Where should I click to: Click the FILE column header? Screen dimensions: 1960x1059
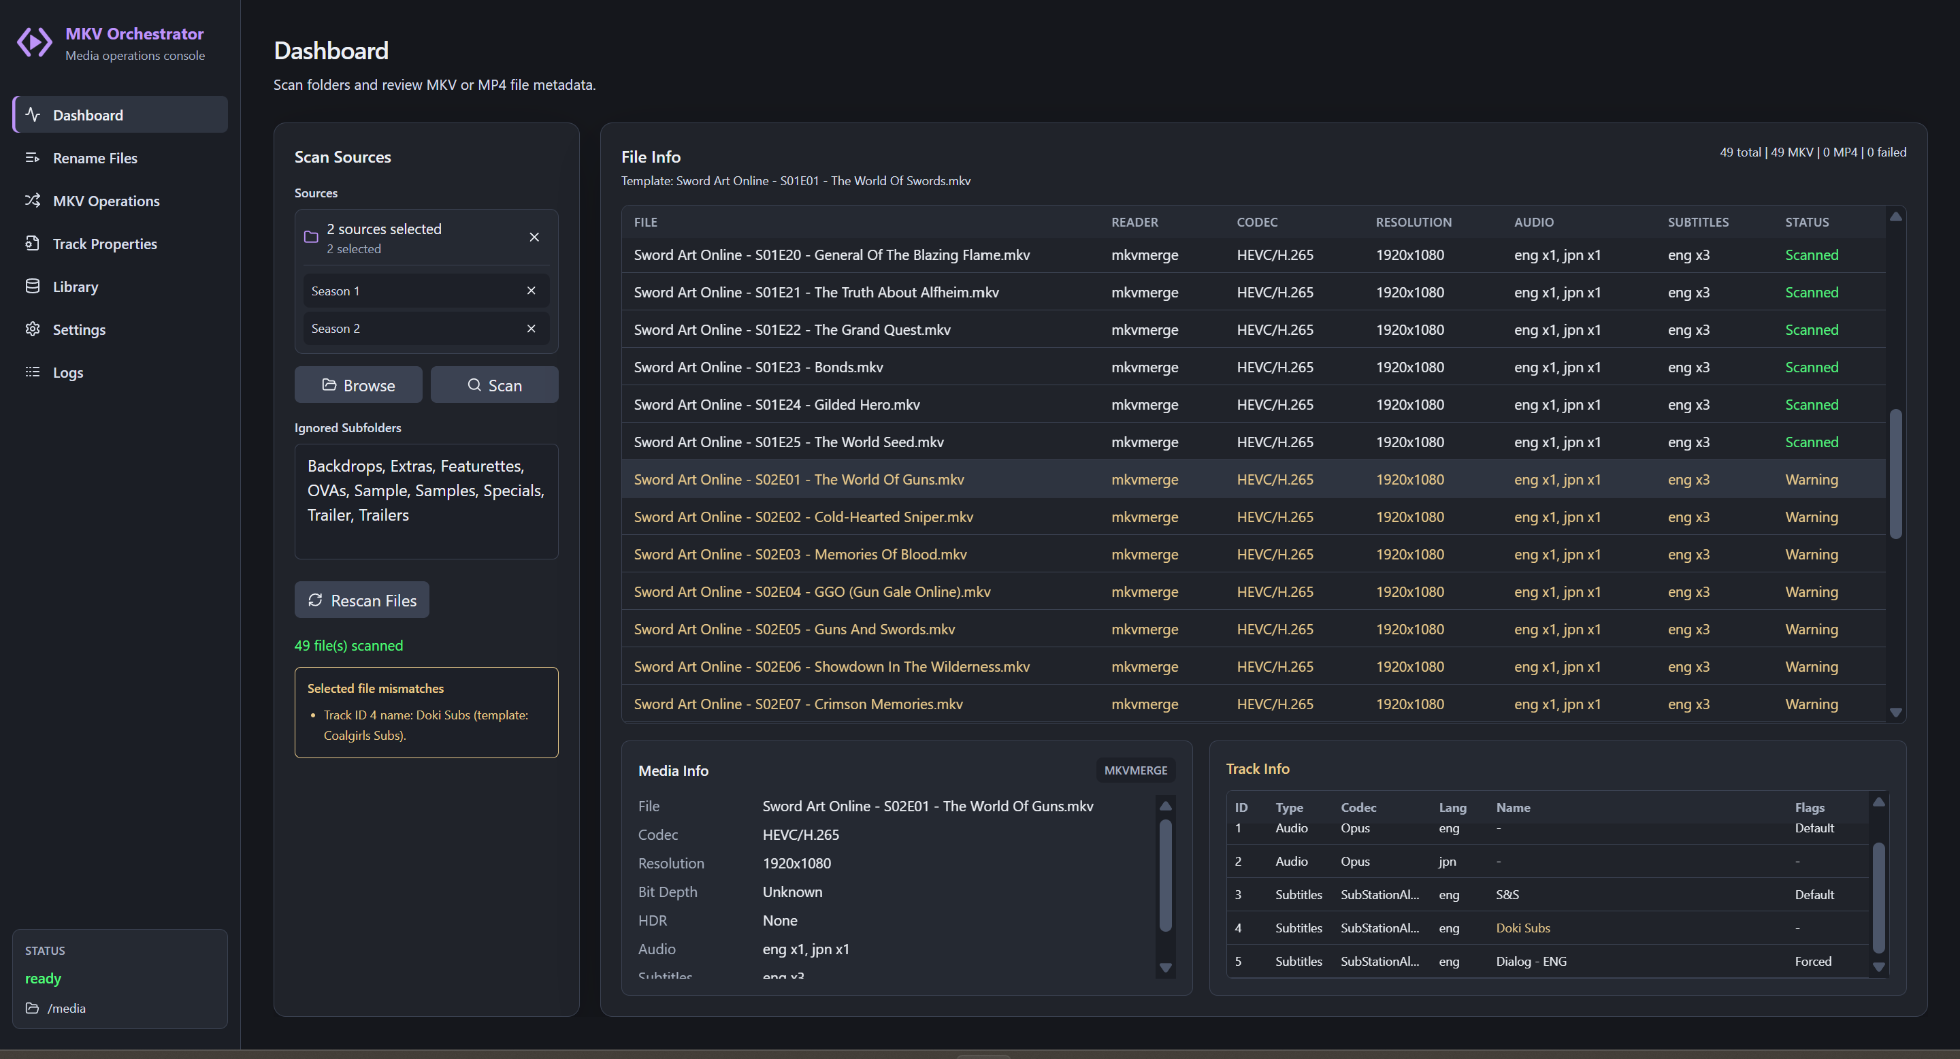tap(645, 222)
